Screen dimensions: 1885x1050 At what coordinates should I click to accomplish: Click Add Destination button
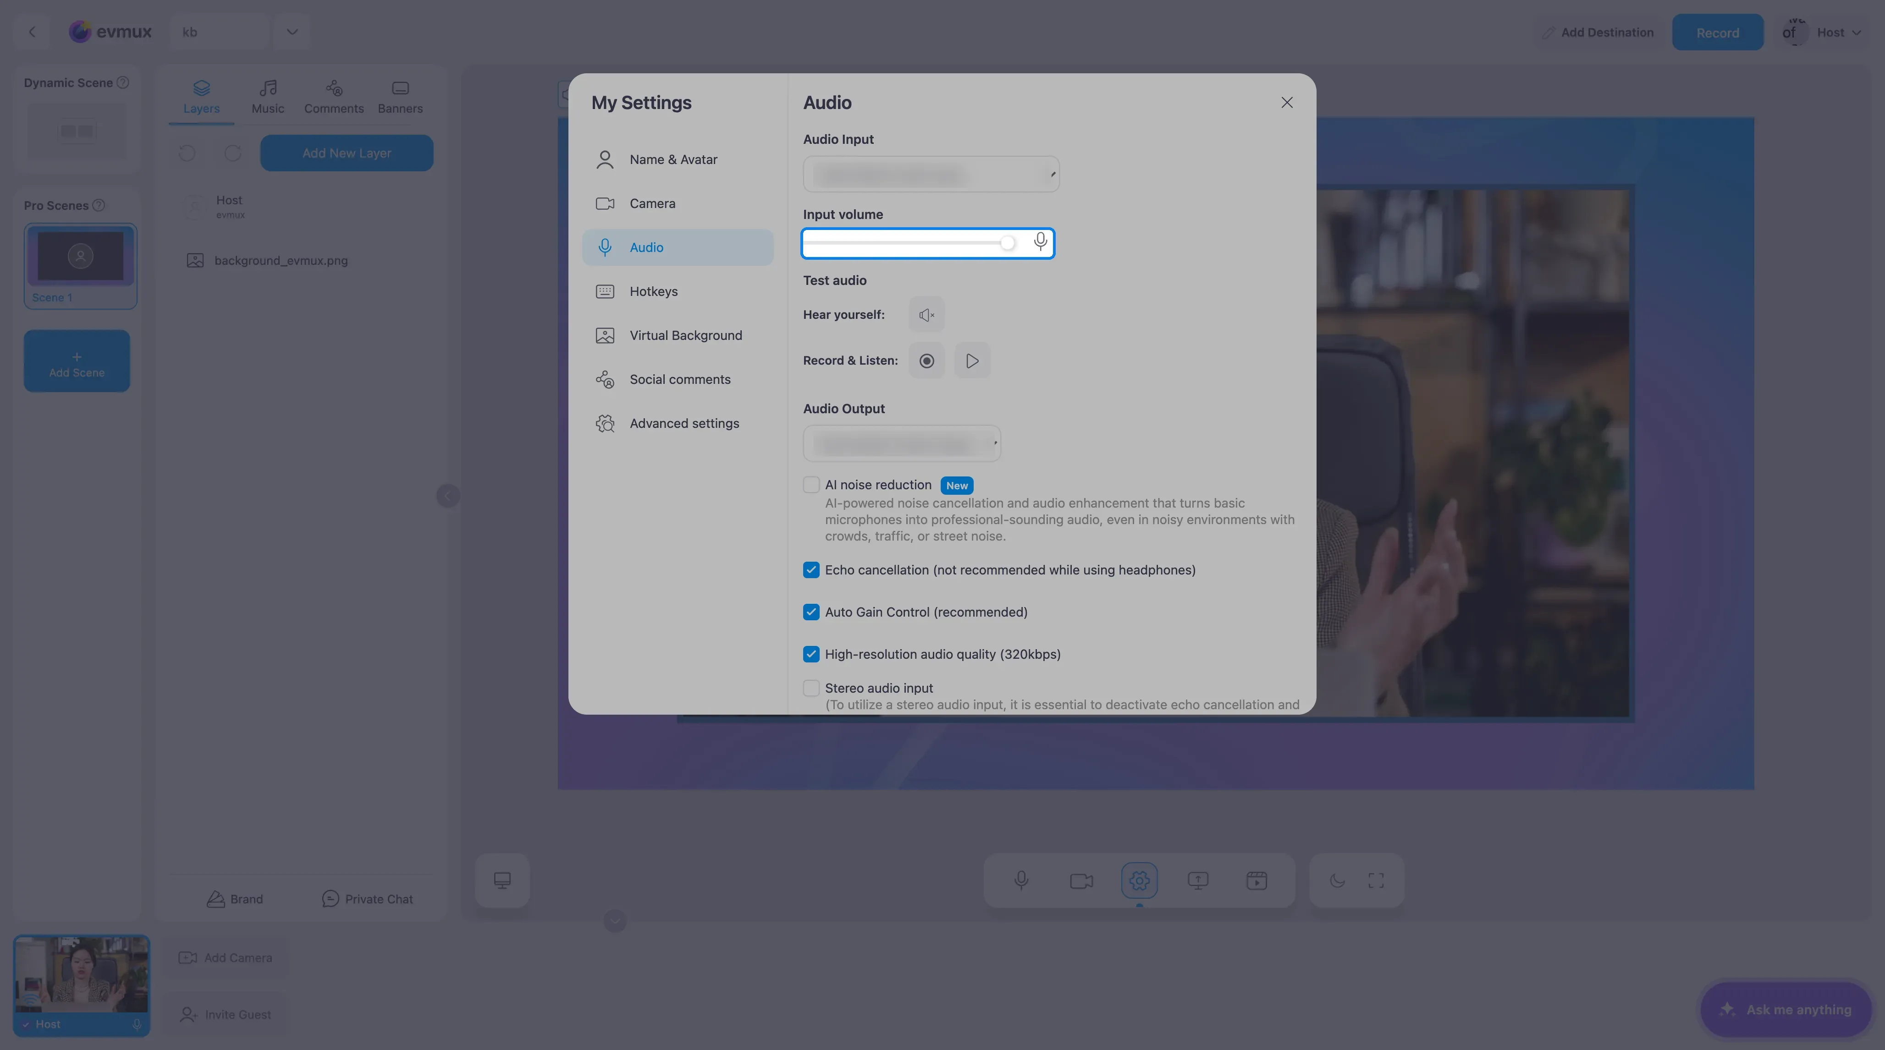tap(1598, 32)
